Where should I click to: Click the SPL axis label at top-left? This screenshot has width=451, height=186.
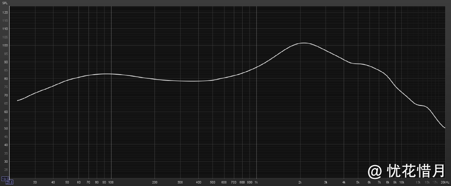[x=5, y=3]
